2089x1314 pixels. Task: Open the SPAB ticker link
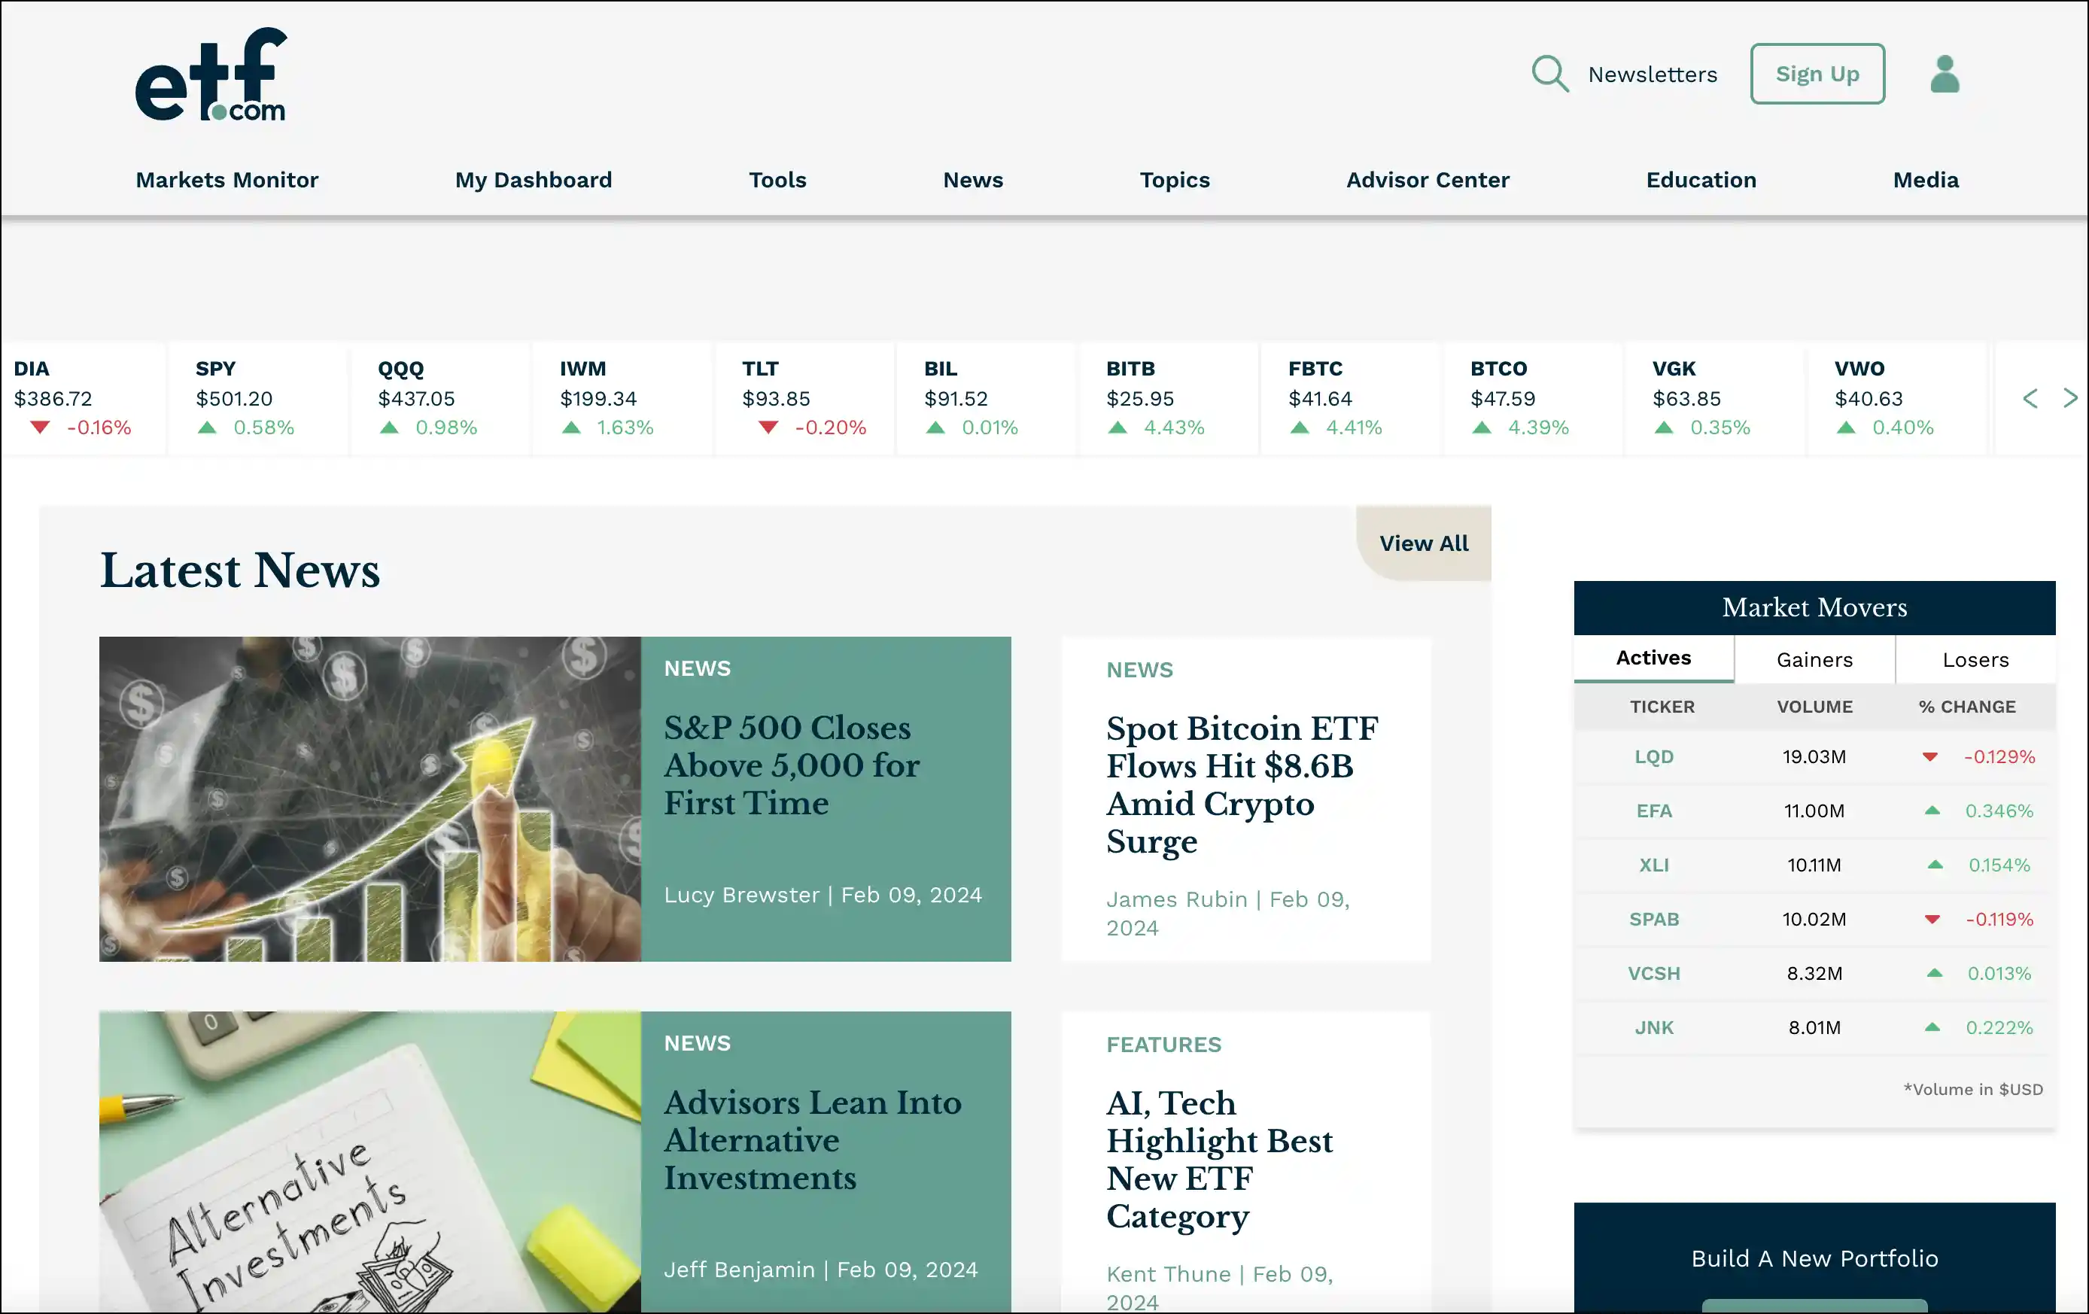point(1653,920)
